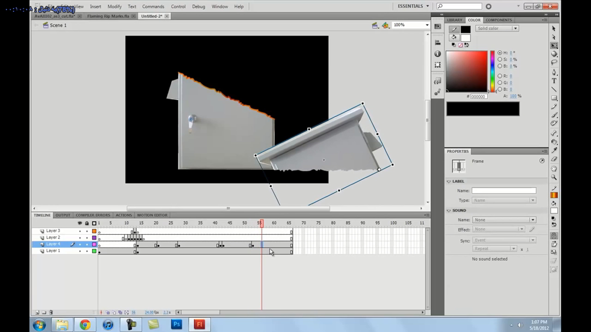
Task: Open the Label Type dropdown
Action: point(504,200)
